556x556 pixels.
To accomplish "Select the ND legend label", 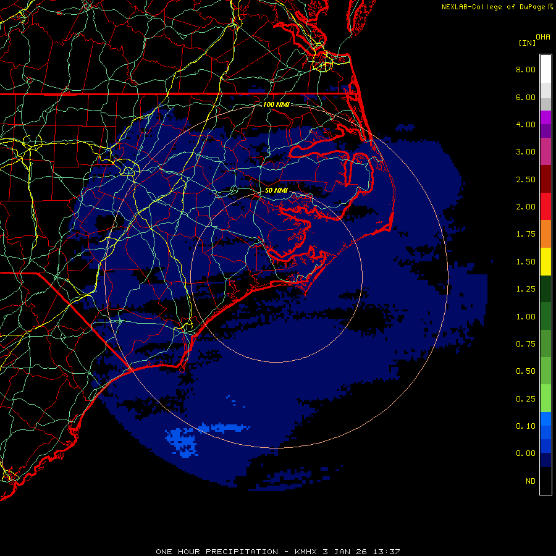I will point(531,481).
